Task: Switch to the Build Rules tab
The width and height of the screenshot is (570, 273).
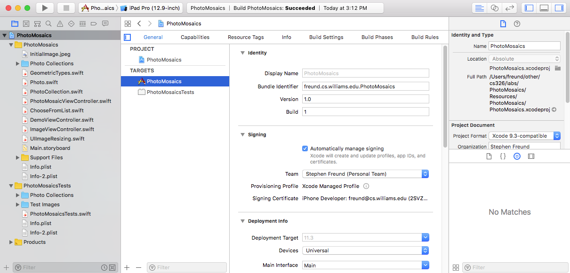Action: pos(425,37)
